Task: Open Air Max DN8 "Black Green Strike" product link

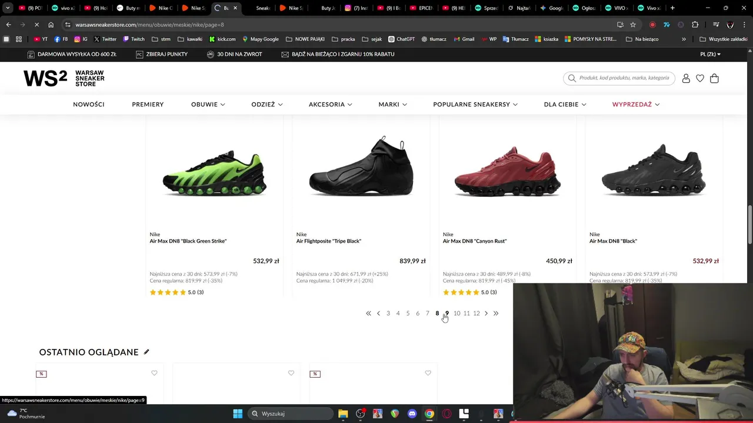Action: tap(188, 241)
